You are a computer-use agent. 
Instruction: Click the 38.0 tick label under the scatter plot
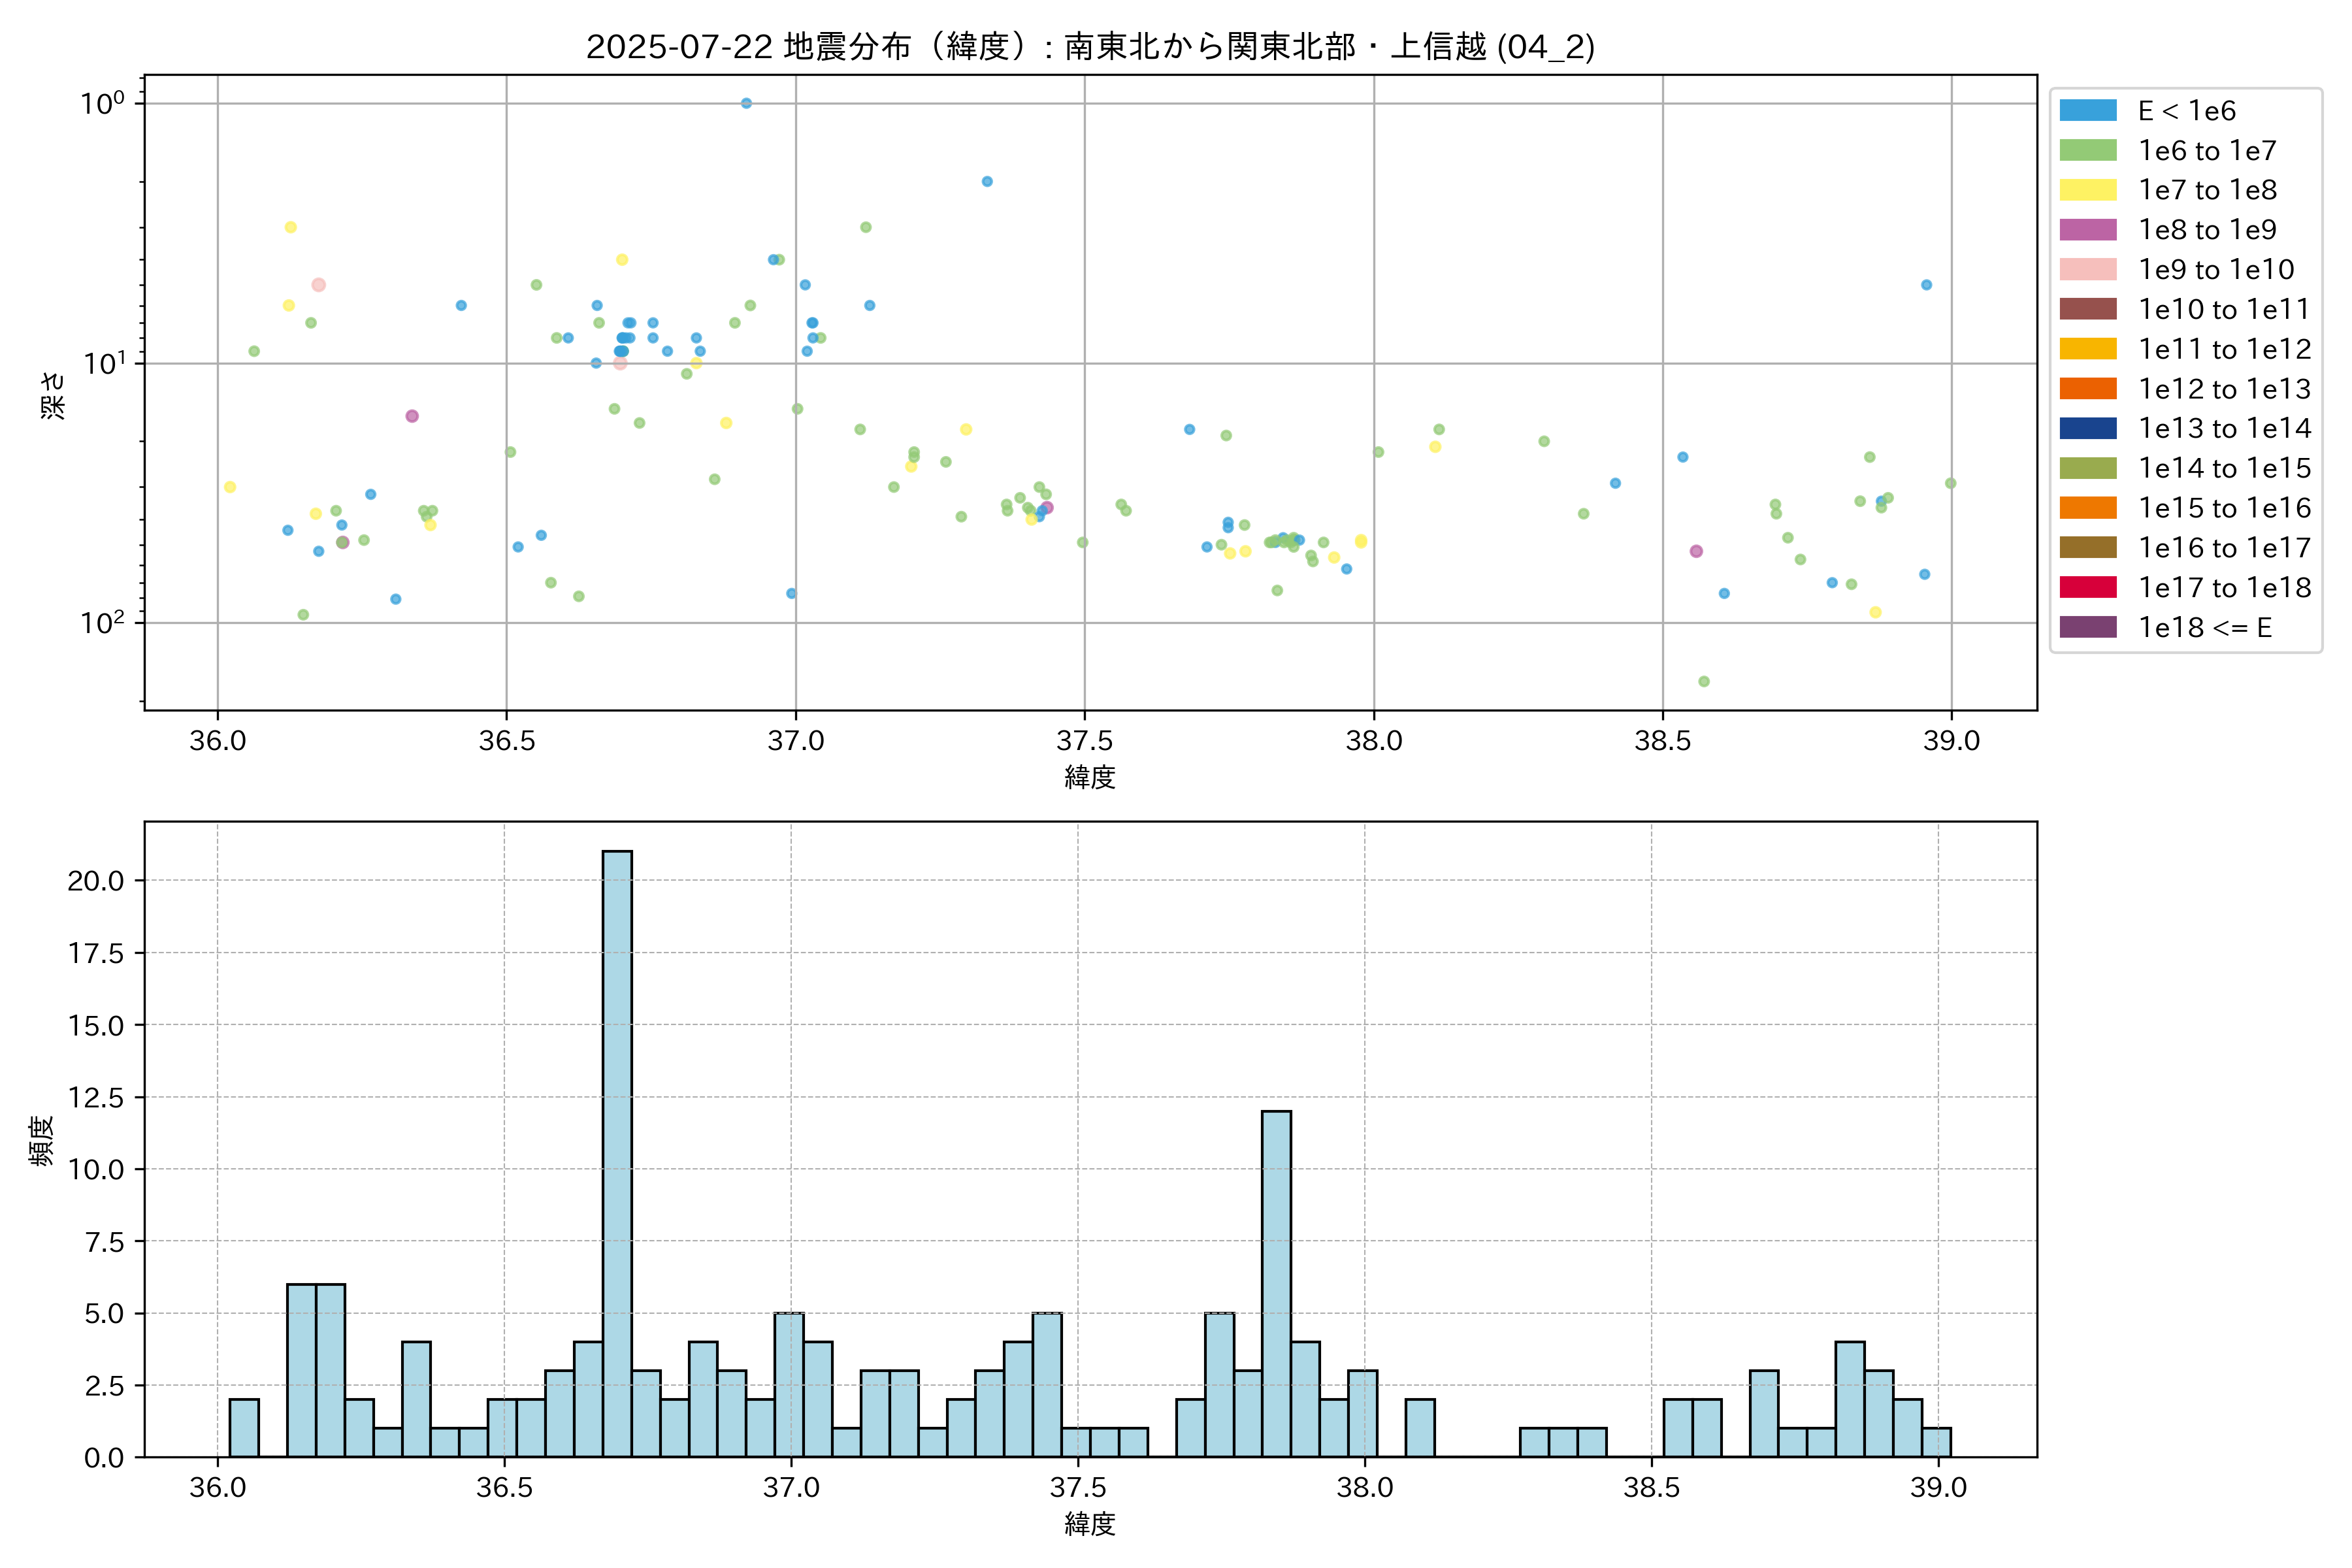click(x=1373, y=741)
